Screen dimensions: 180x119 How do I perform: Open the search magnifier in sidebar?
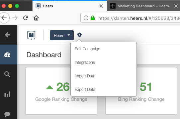pyautogui.click(x=7, y=74)
